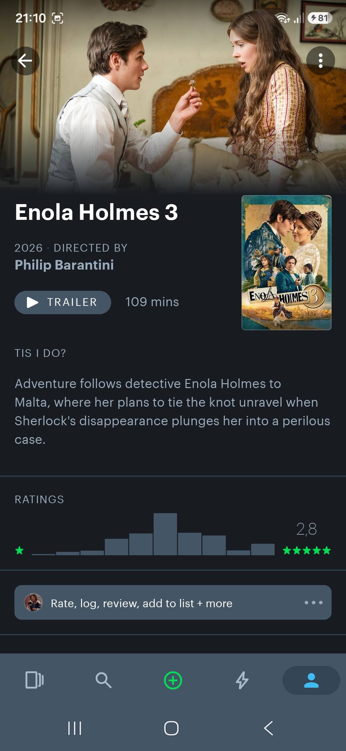Open the three-dot overflow menu at top
This screenshot has height=751, width=346.
[320, 61]
